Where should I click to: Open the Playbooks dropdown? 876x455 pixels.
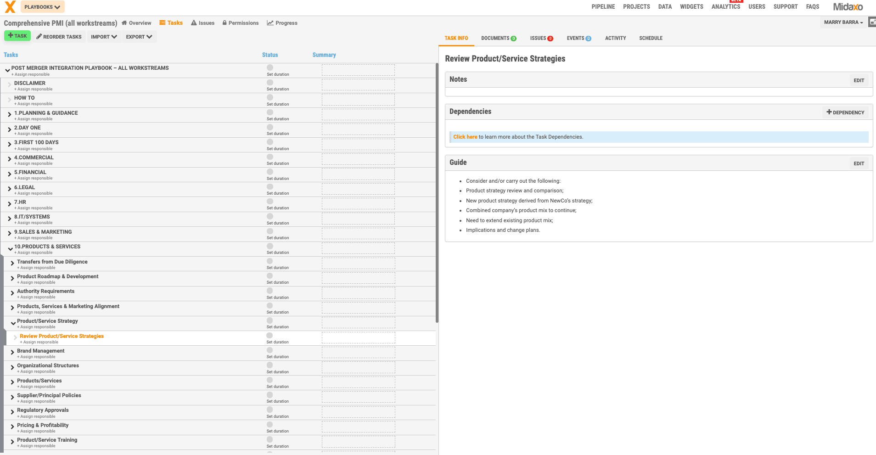[42, 7]
